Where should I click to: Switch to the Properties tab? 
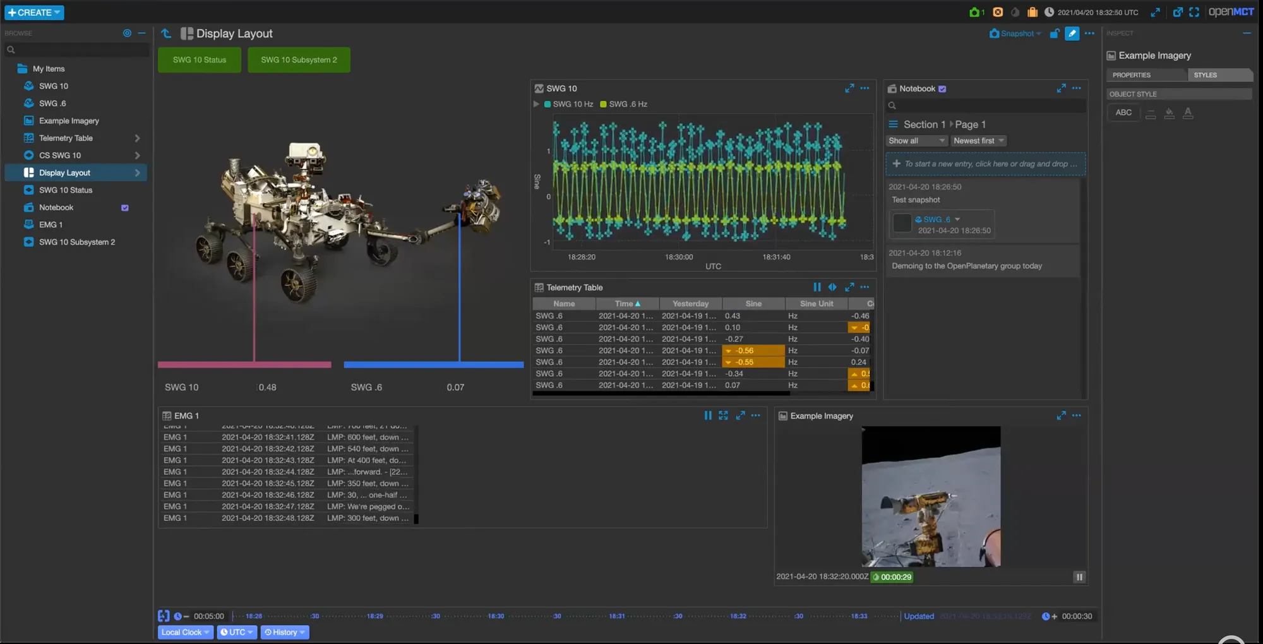pyautogui.click(x=1146, y=75)
